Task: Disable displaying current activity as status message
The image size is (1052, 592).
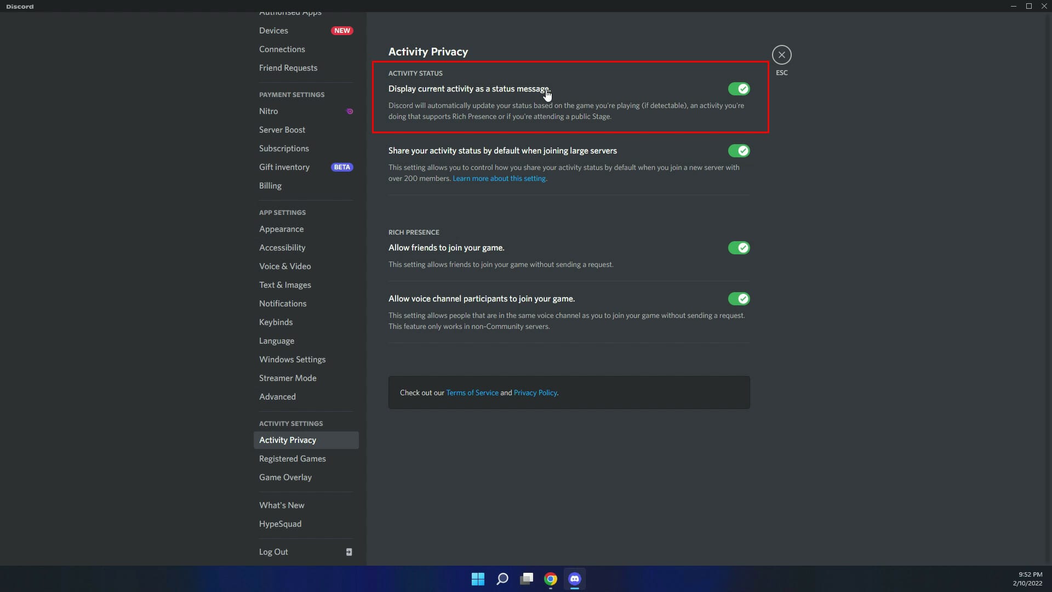Action: (739, 88)
